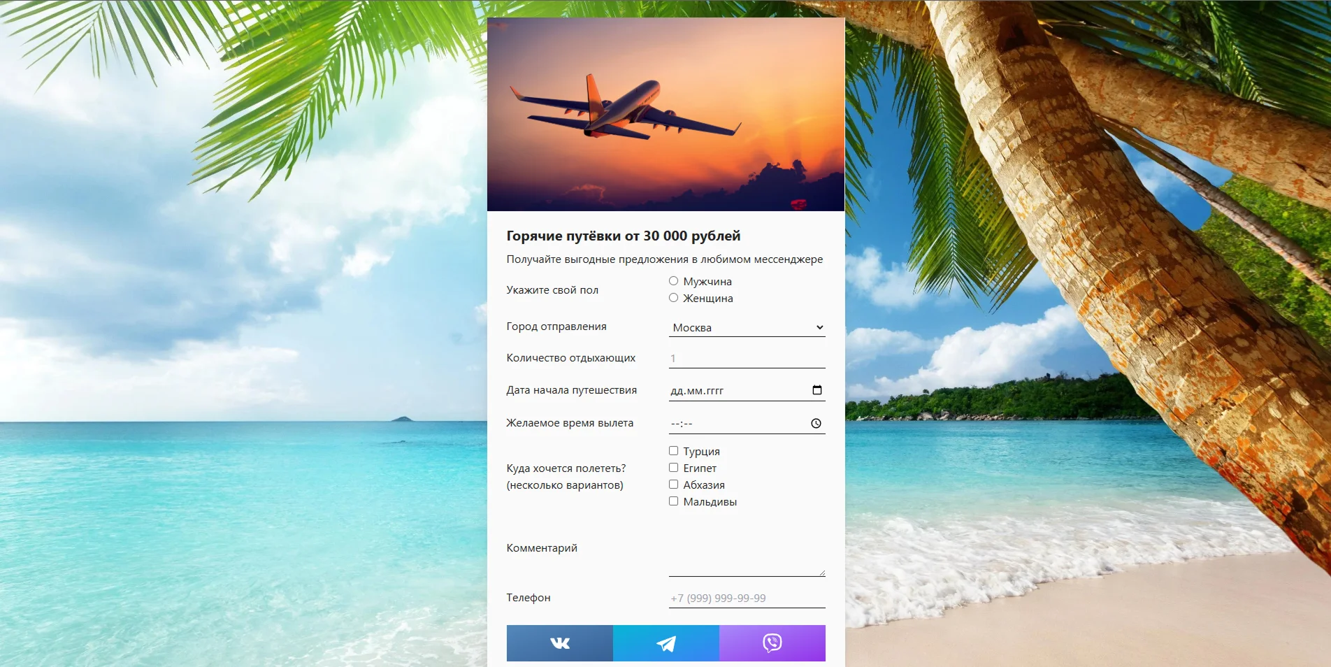Click the Viber phone icon button
1331x667 pixels.
coord(772,643)
